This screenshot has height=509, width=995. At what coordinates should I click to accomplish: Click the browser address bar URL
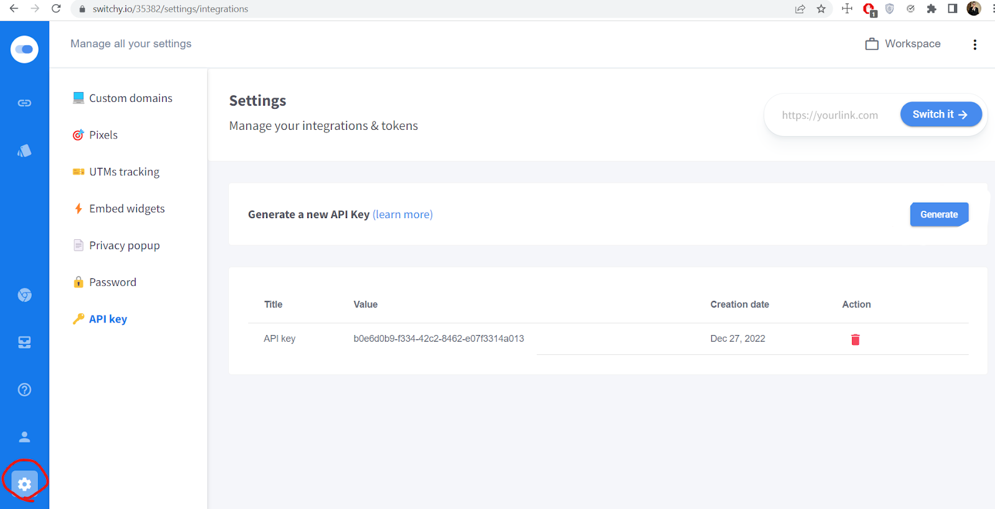click(x=170, y=9)
